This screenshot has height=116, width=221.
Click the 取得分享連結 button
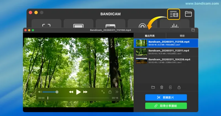point(166,106)
